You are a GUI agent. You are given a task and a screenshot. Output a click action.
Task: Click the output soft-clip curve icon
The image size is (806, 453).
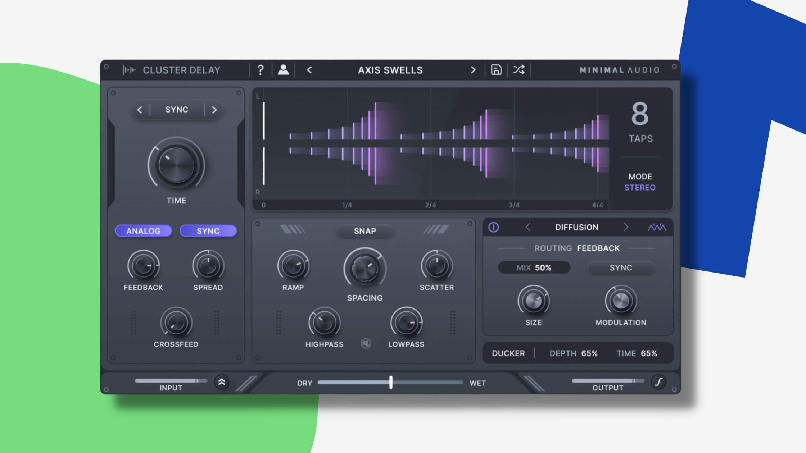[658, 382]
